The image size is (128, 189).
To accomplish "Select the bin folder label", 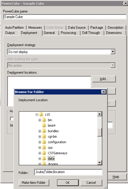I will [50, 120].
